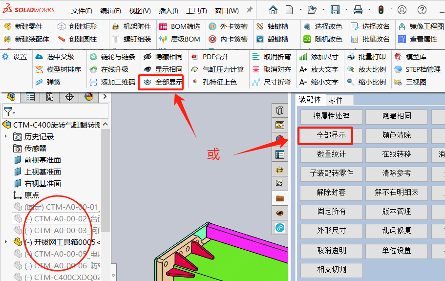Click 气缸压力计算 tool
This screenshot has height=281, width=445.
[x=218, y=69]
